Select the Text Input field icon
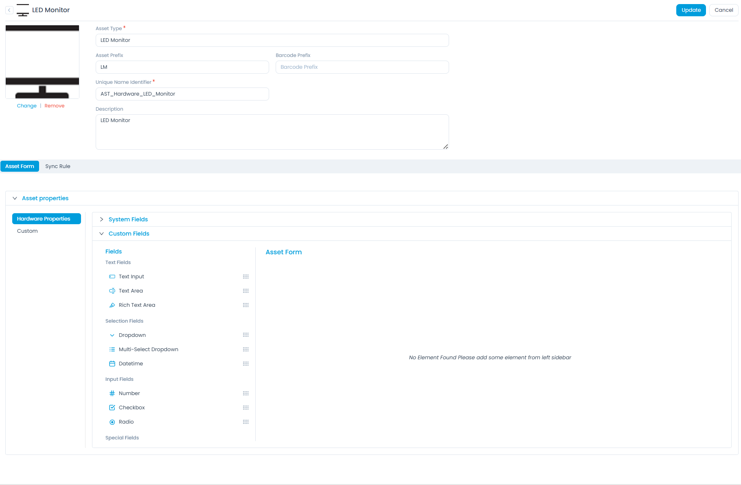Screen dimensions: 741x485 (x=112, y=276)
